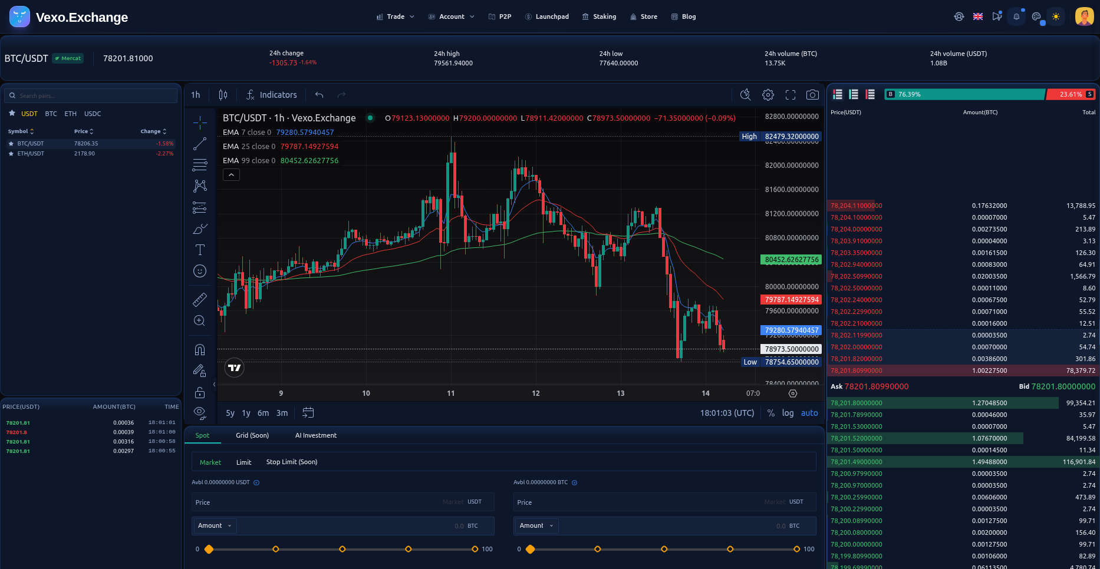Open the Trade dropdown menu
The width and height of the screenshot is (1100, 569).
pos(396,16)
